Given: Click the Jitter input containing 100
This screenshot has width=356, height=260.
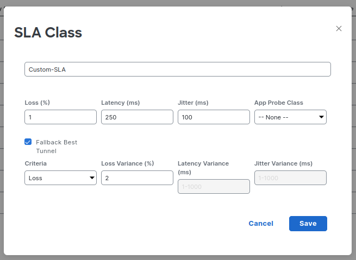Looking at the screenshot, I should coord(214,117).
